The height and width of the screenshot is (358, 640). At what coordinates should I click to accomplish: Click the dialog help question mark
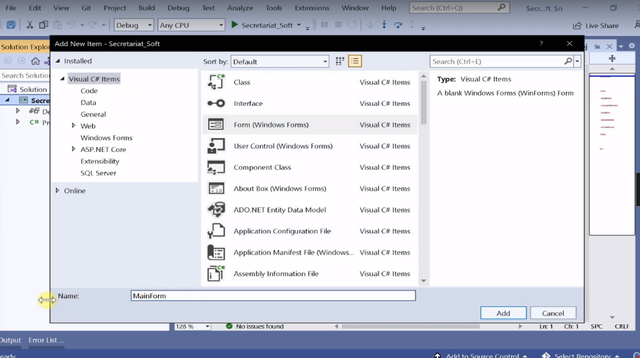[x=541, y=44]
